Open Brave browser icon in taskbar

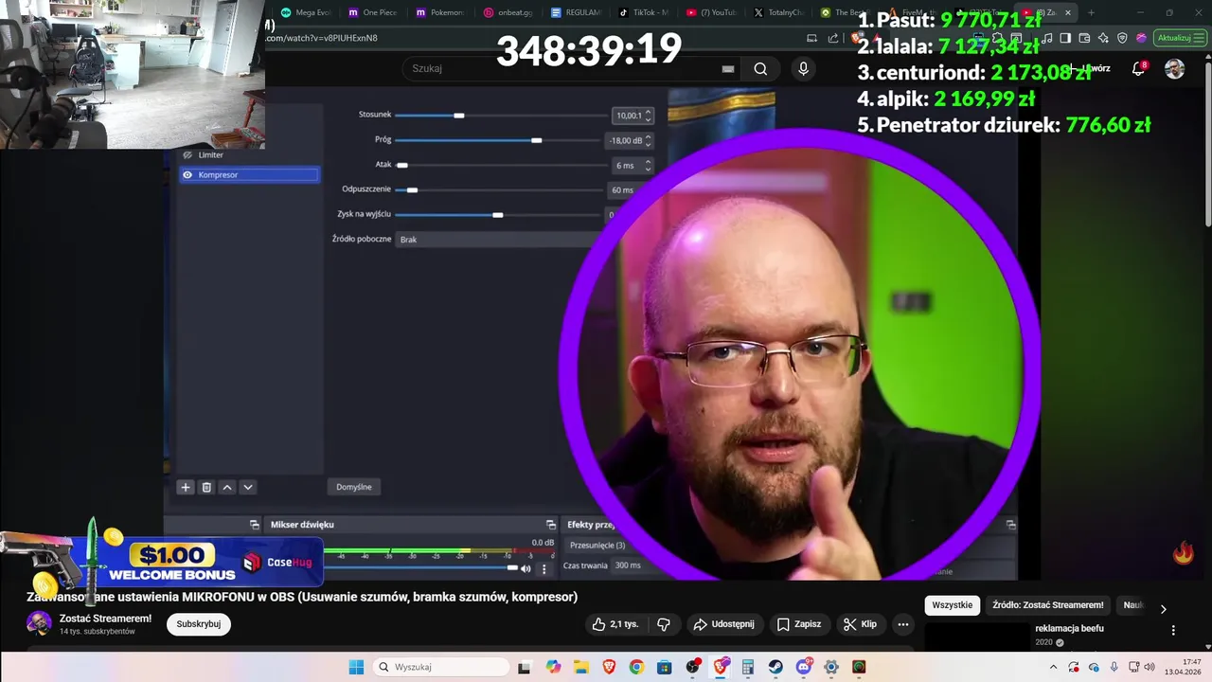point(609,667)
